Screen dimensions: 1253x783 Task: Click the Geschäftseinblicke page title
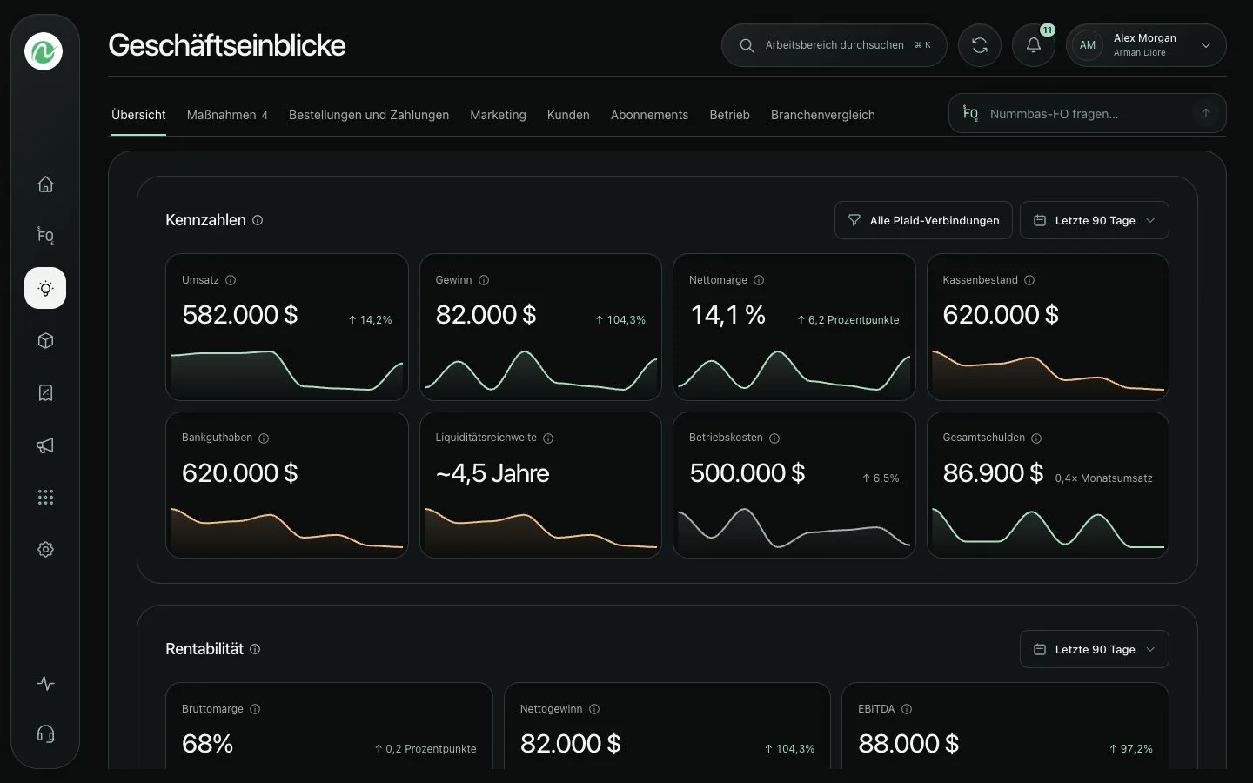tap(226, 45)
